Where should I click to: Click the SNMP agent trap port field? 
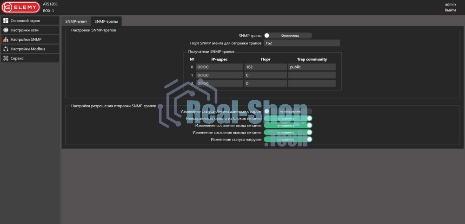(x=302, y=43)
